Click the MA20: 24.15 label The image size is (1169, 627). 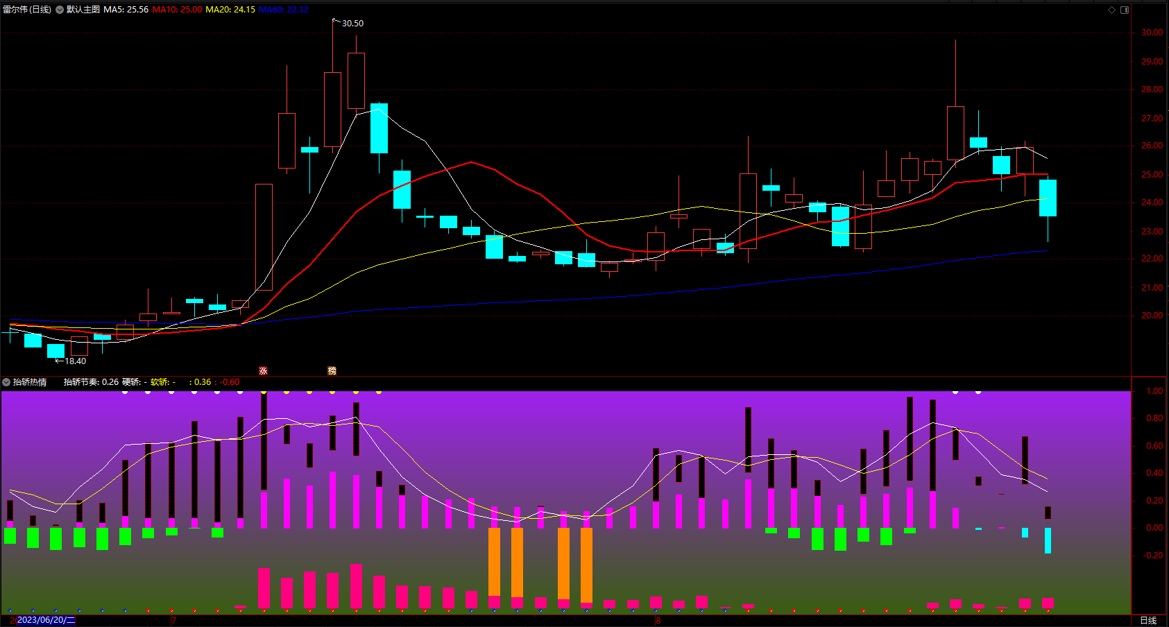230,10
